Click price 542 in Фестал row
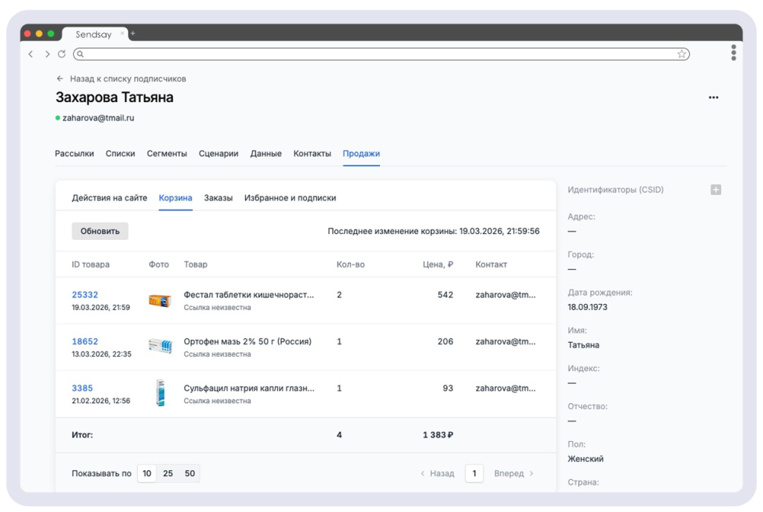 [x=446, y=295]
